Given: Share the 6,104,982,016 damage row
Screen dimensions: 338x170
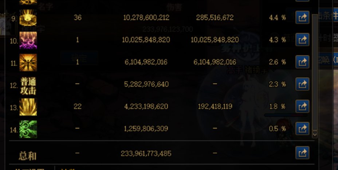Looking at the screenshot, I should [302, 62].
